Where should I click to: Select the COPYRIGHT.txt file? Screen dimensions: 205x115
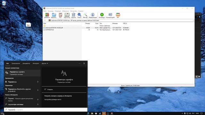pos(86,30)
